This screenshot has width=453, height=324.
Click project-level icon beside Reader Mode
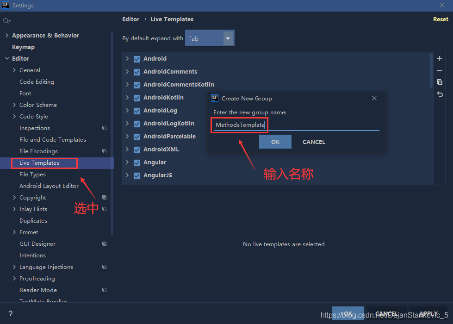coord(104,290)
